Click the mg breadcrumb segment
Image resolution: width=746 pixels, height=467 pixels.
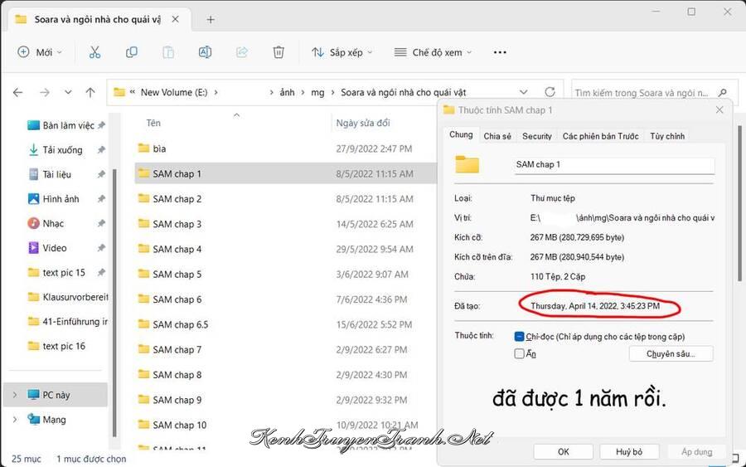click(317, 92)
